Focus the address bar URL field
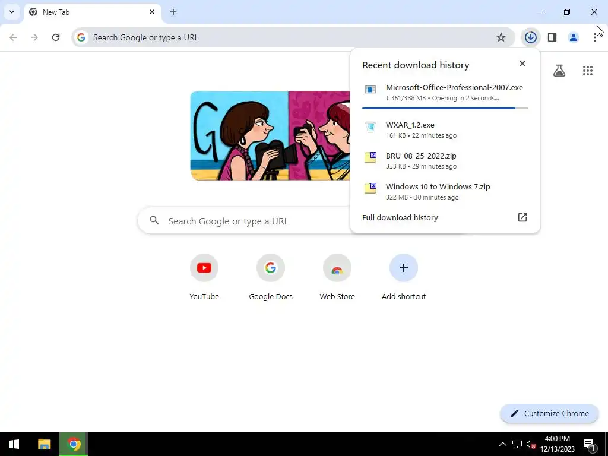The width and height of the screenshot is (608, 456). coord(293,37)
